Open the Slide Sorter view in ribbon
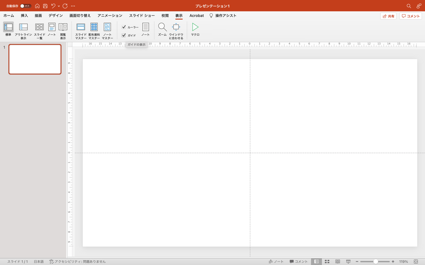 point(39,27)
